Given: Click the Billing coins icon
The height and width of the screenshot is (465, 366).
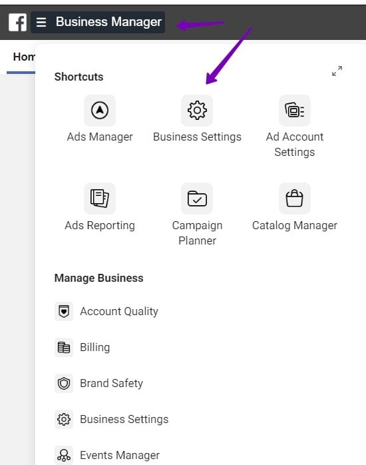Looking at the screenshot, I should (64, 347).
